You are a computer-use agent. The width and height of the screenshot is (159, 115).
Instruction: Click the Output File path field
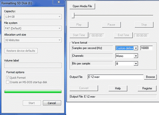115,77
